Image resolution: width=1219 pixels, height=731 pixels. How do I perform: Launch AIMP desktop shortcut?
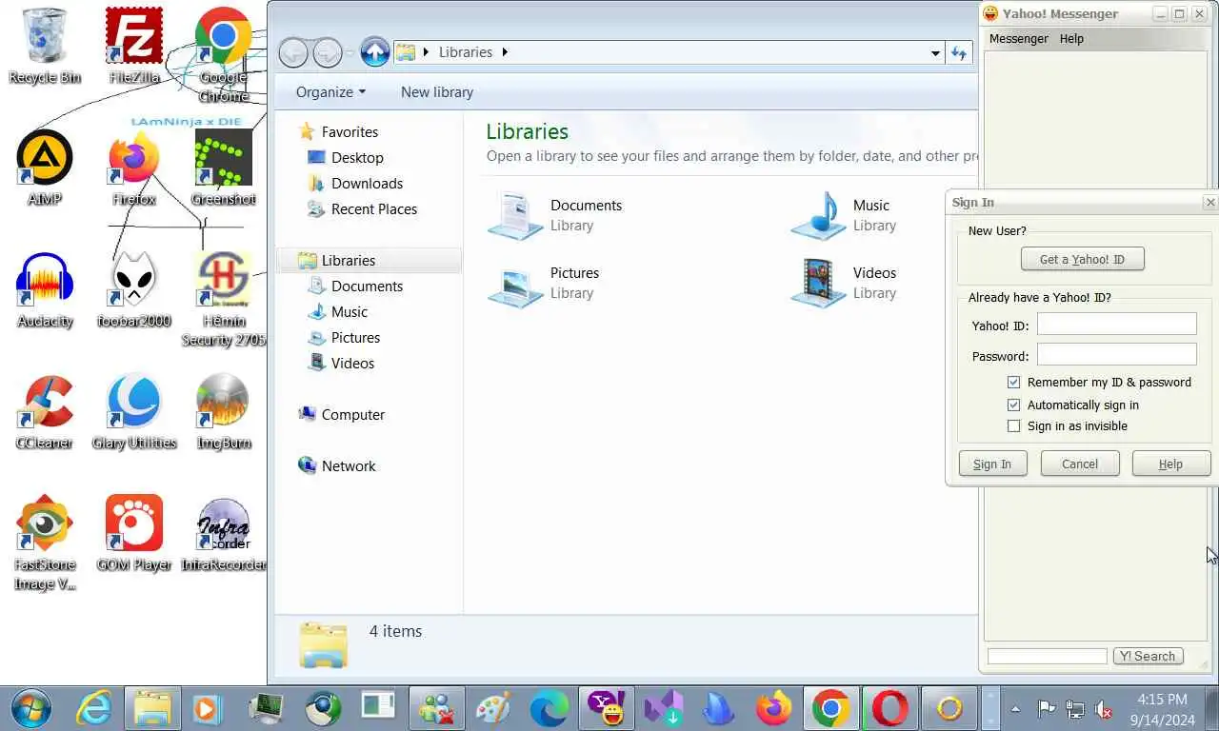[44, 168]
